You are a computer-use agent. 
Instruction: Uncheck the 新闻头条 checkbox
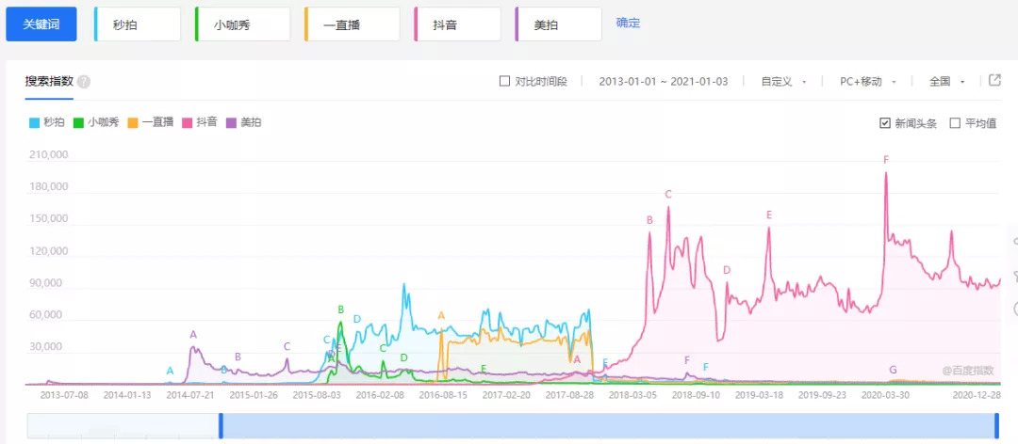tap(884, 123)
